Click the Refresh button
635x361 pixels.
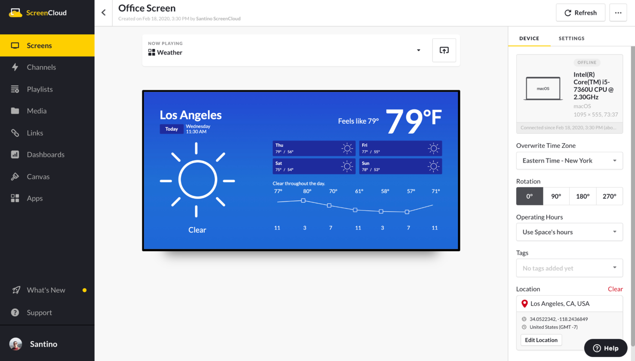pyautogui.click(x=581, y=13)
